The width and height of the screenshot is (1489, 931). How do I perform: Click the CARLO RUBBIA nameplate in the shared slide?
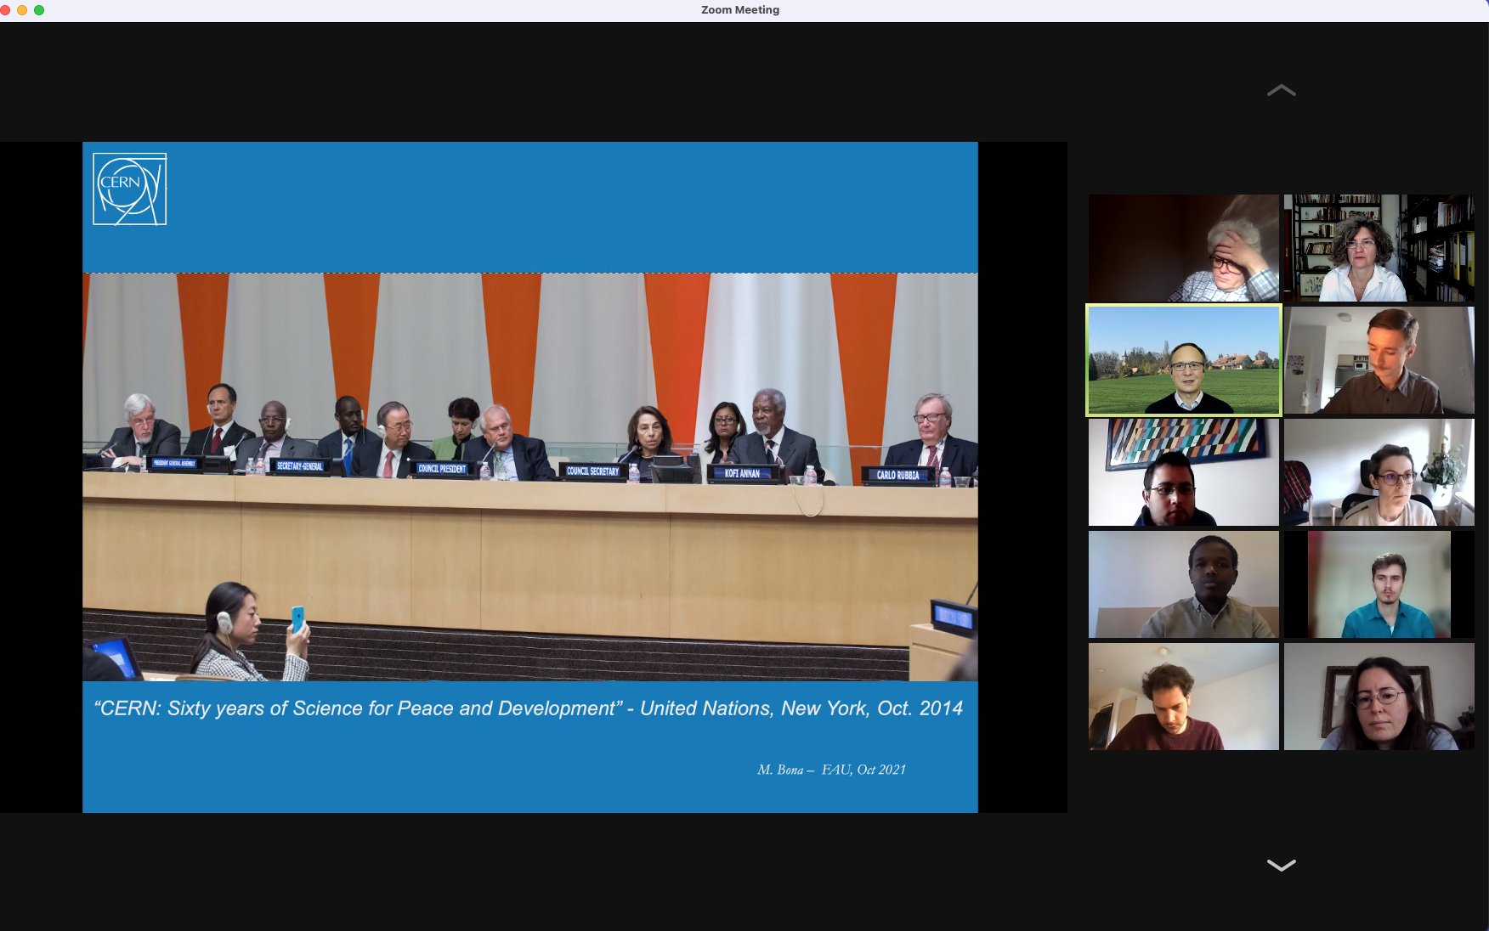[x=897, y=475]
